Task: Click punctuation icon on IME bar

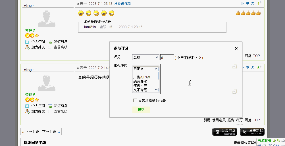Action: coord(278,141)
